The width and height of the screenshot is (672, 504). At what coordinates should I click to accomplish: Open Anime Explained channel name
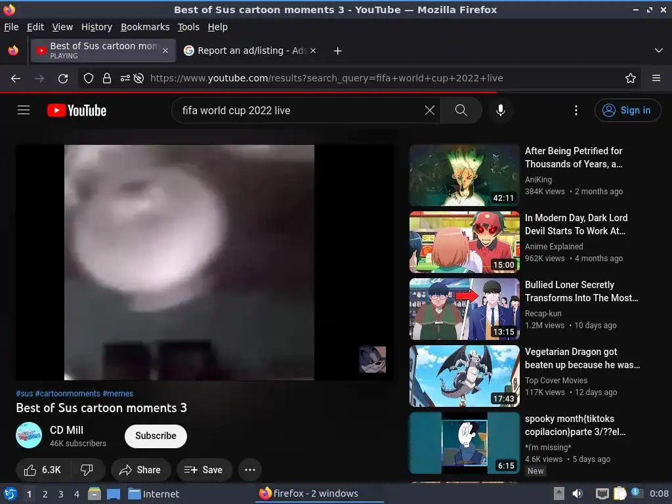[x=554, y=247]
